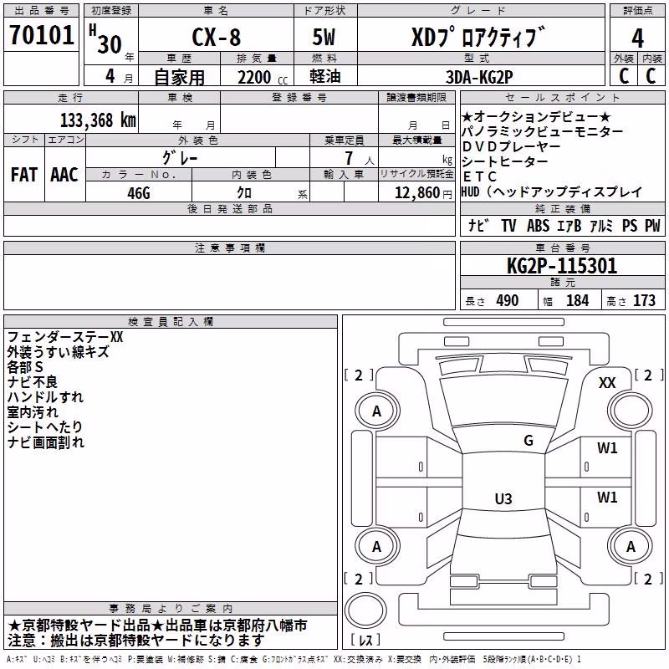Click height value "173"
The image size is (669, 669).
click(644, 301)
